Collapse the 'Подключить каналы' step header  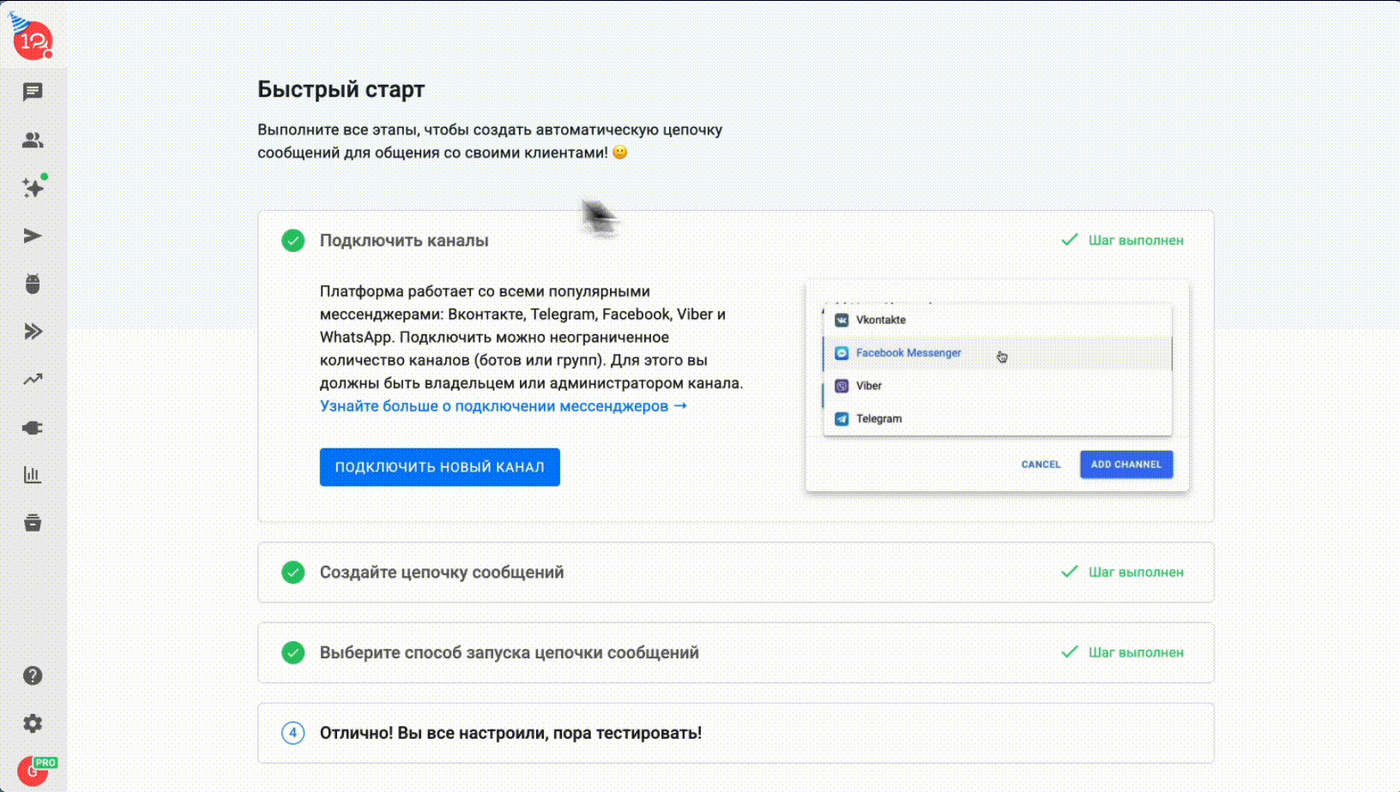(404, 241)
